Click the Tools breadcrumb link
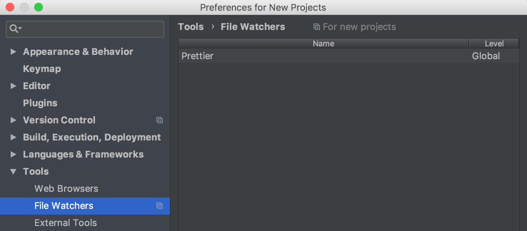 (191, 27)
